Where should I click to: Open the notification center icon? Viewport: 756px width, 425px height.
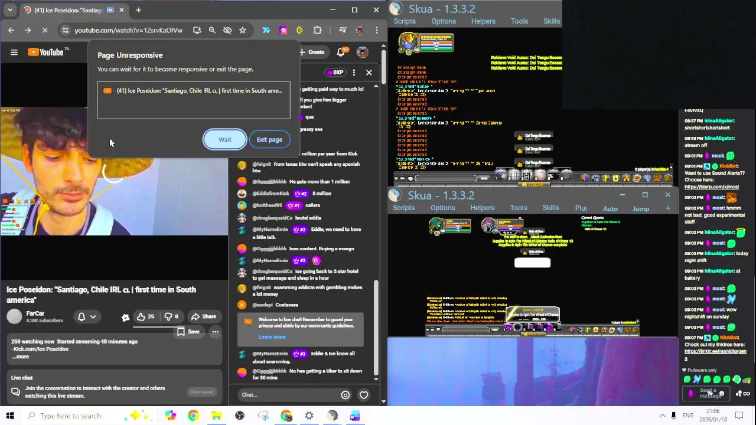point(739,416)
